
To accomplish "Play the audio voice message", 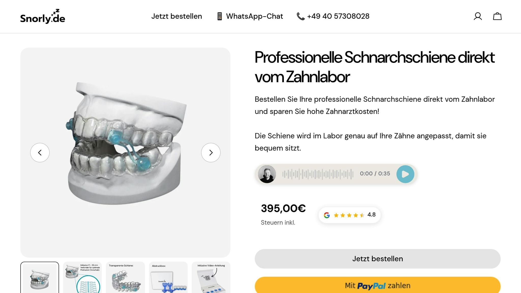I will (x=405, y=174).
